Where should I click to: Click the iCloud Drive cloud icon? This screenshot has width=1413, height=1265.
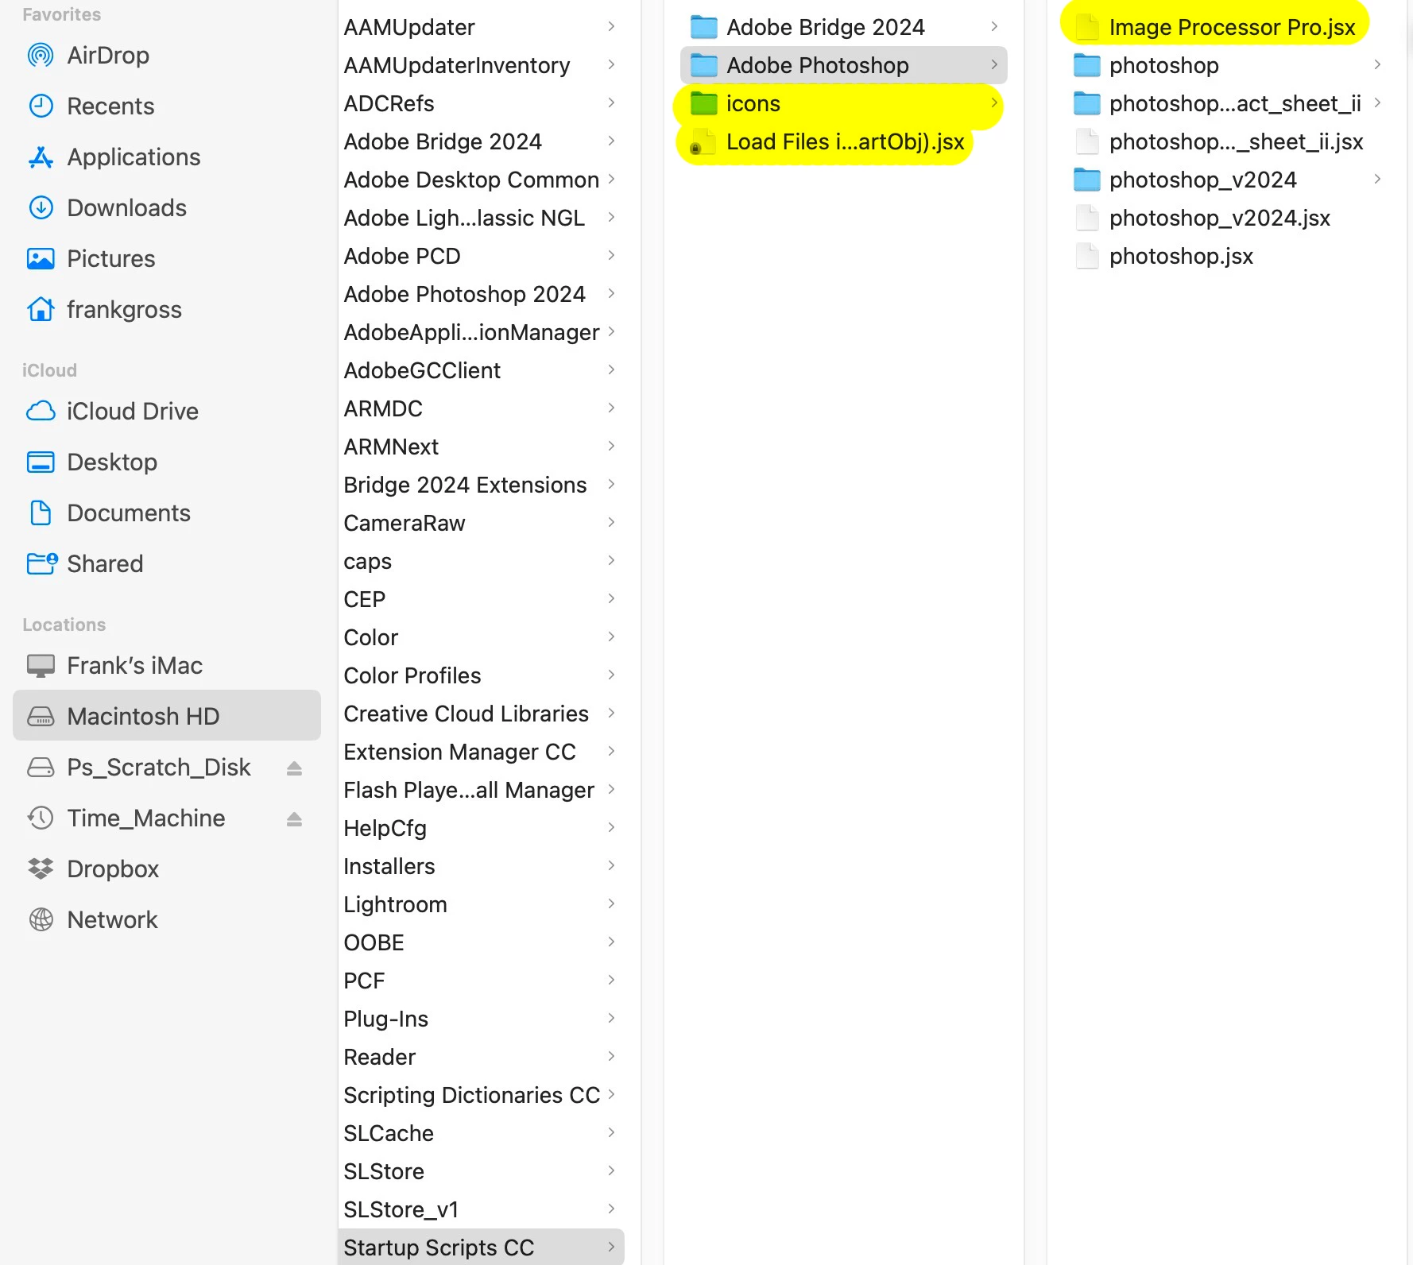[41, 412]
